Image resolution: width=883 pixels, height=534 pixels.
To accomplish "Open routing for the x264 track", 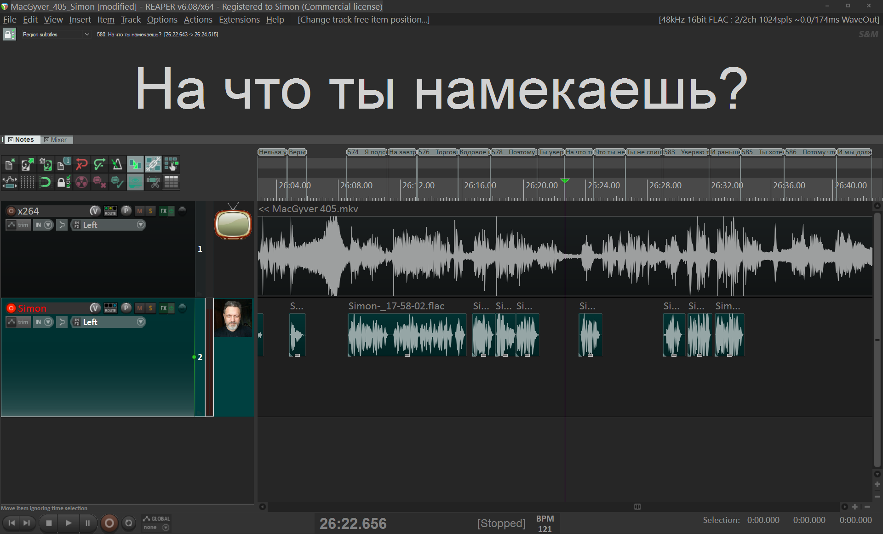I will click(x=110, y=211).
